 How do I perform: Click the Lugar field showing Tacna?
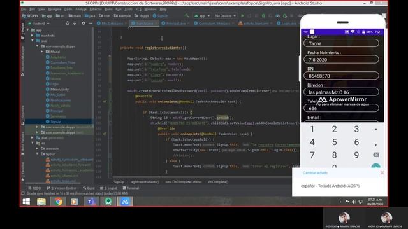[341, 43]
